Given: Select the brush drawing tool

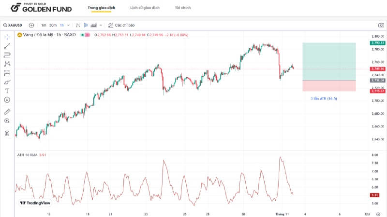Looking at the screenshot, I should click(7, 81).
